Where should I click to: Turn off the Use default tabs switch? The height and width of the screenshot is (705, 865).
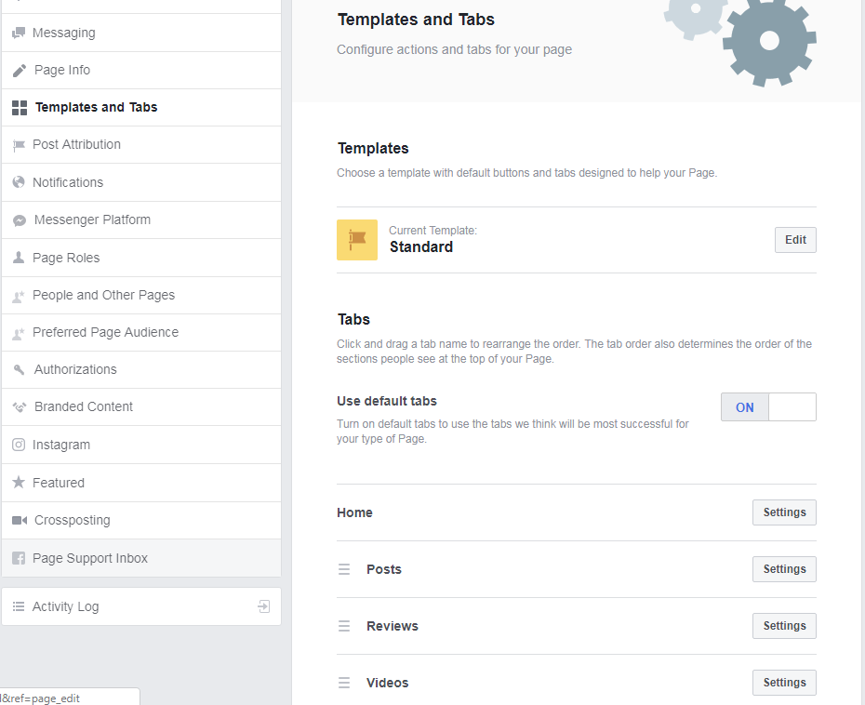tap(768, 407)
